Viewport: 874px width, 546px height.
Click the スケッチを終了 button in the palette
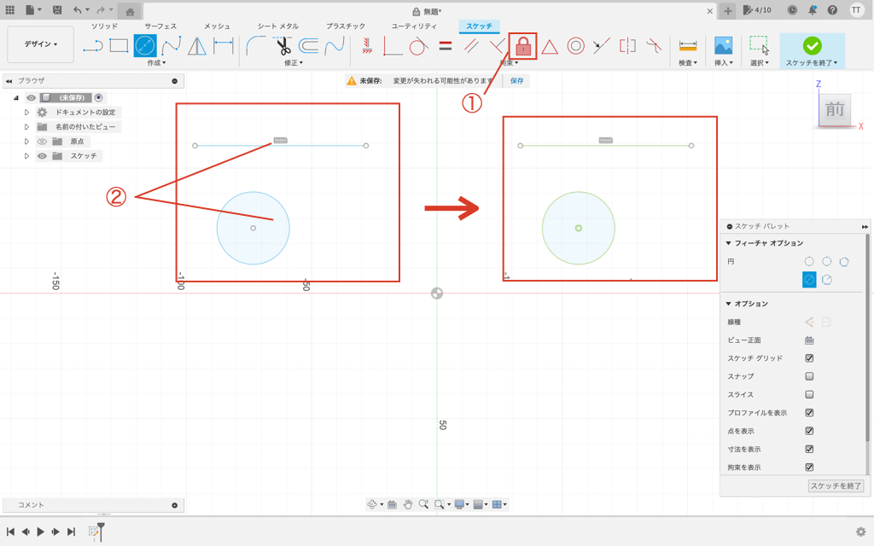[x=836, y=485]
